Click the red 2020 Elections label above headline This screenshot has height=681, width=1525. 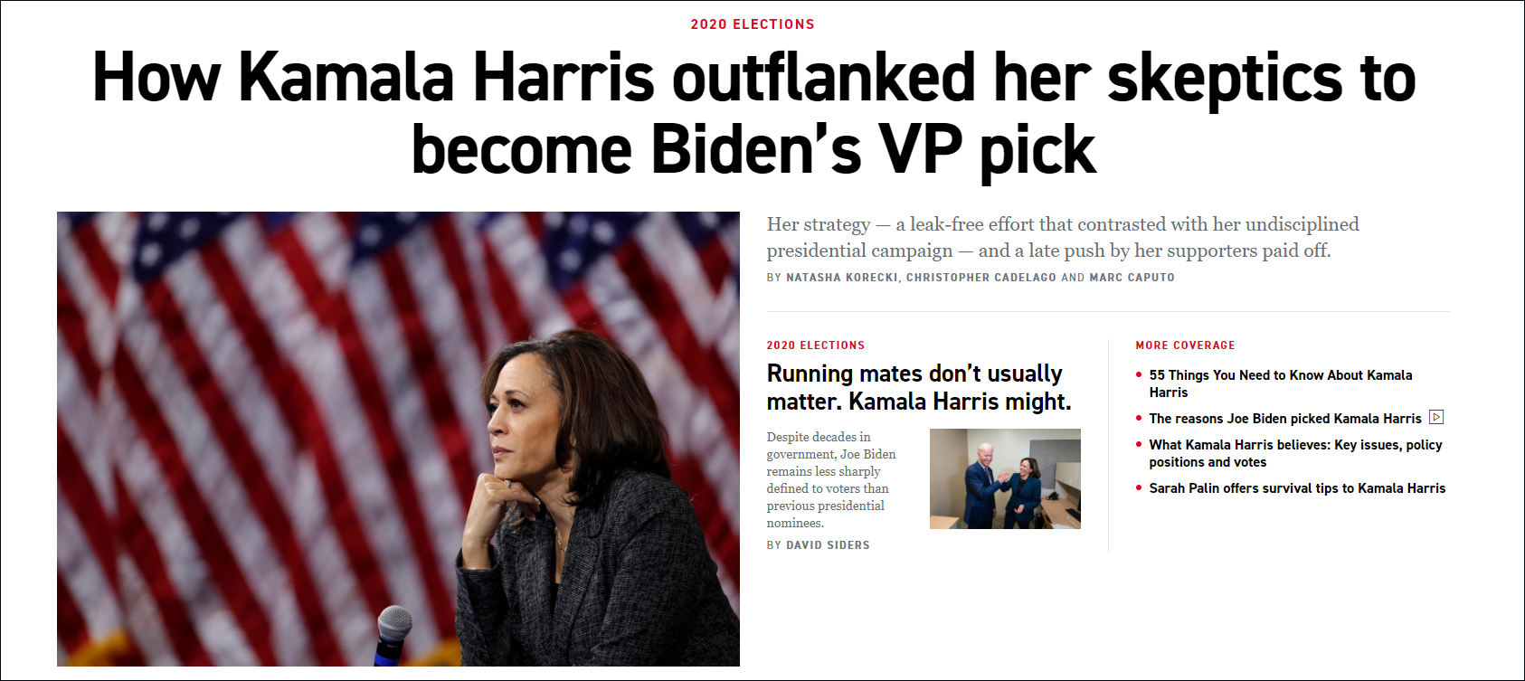(x=753, y=24)
